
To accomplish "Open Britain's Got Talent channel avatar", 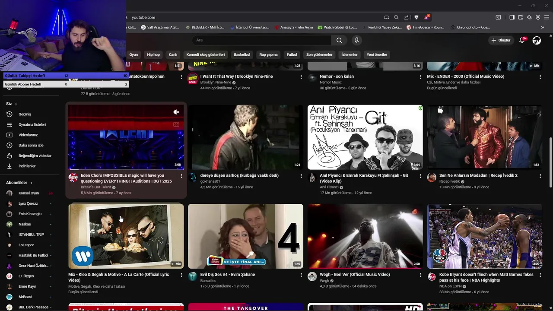I will (x=73, y=178).
